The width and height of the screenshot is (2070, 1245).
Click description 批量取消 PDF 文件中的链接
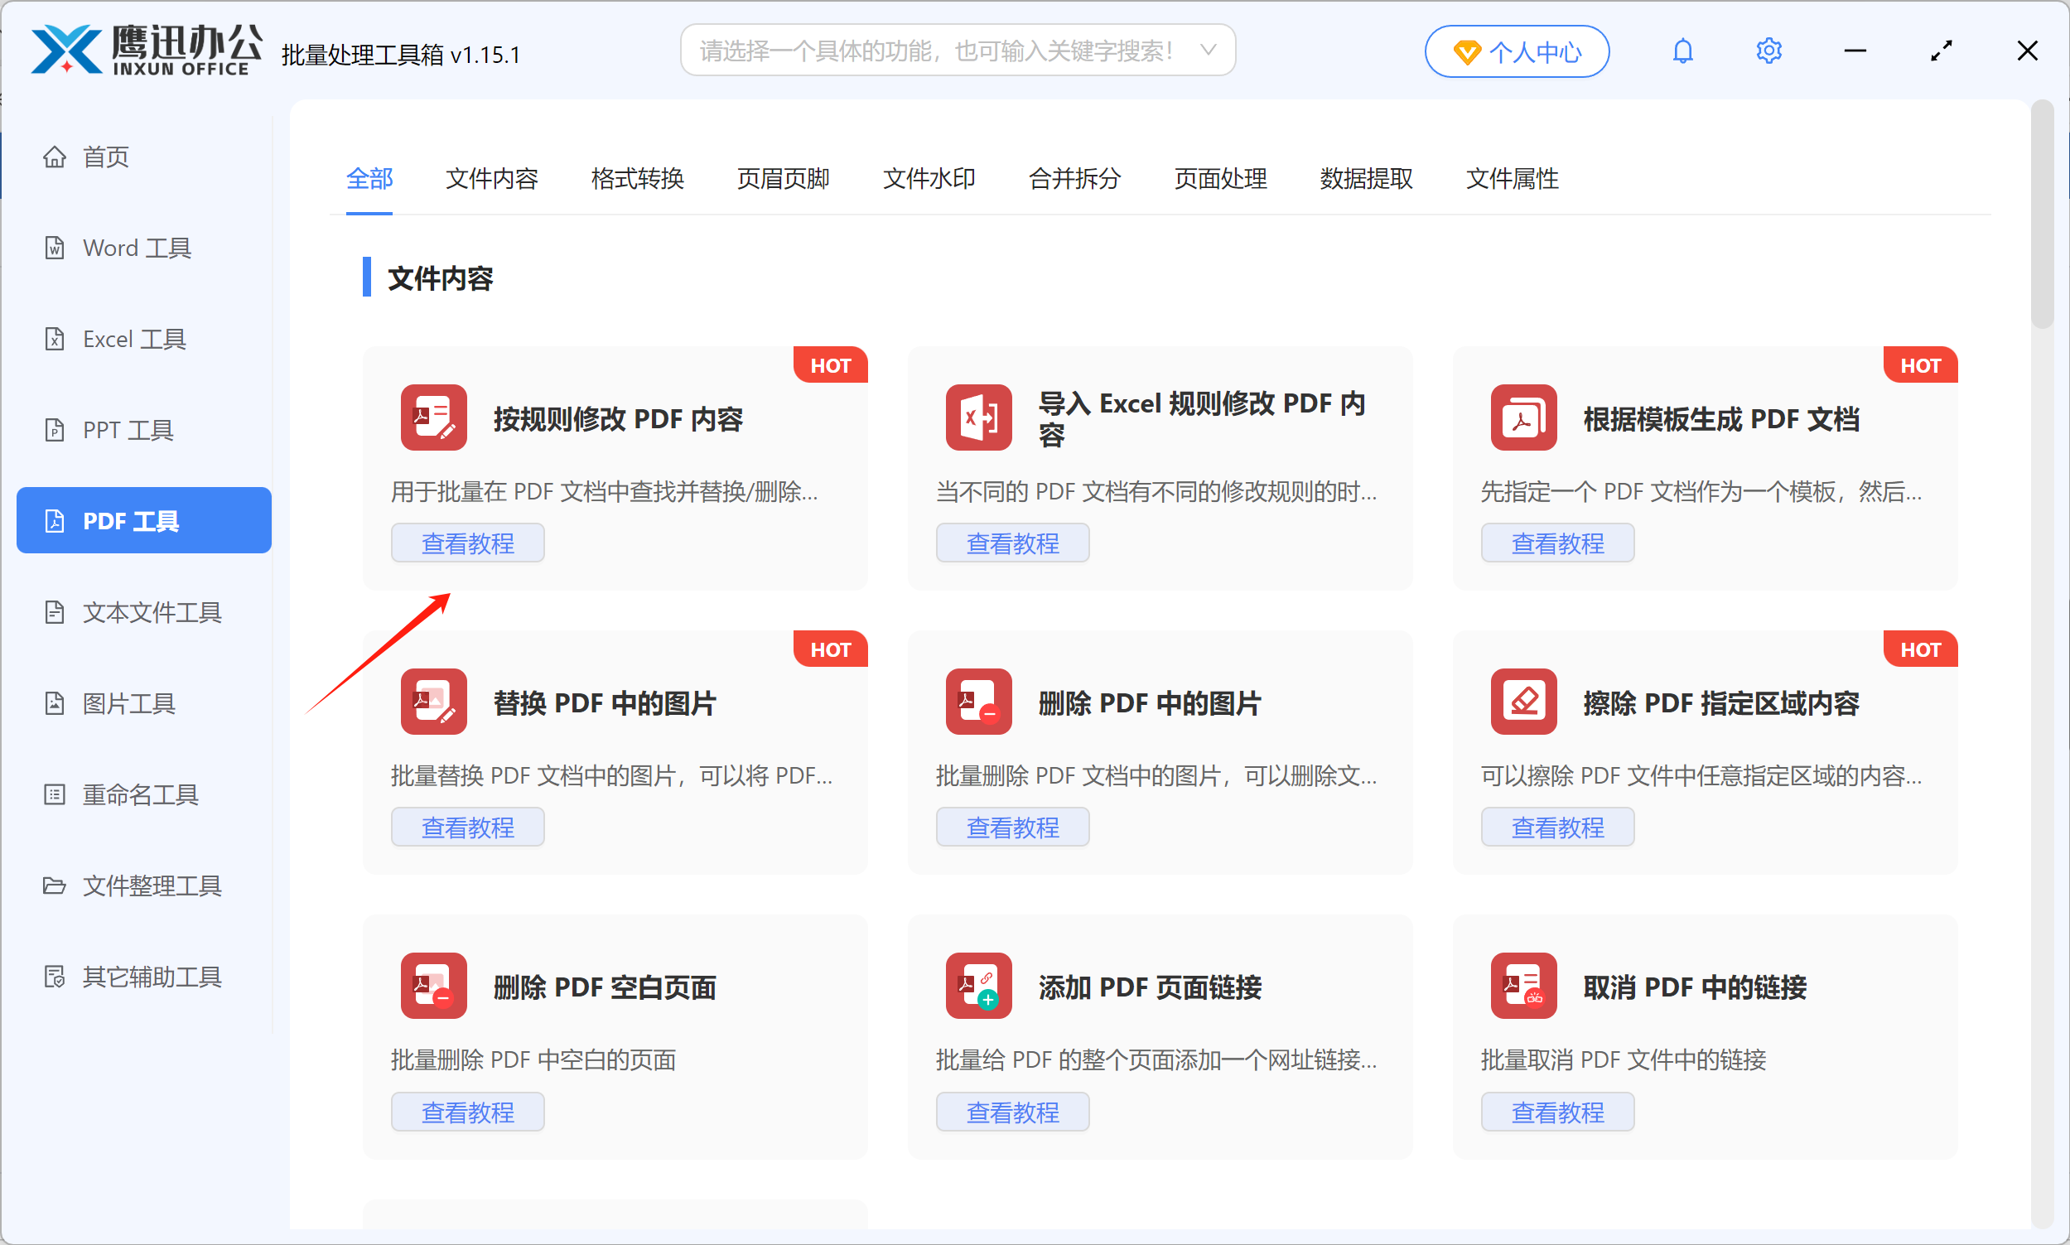click(x=1624, y=1059)
